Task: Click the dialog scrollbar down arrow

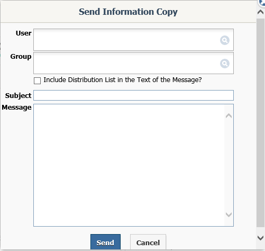Action: pos(260,238)
